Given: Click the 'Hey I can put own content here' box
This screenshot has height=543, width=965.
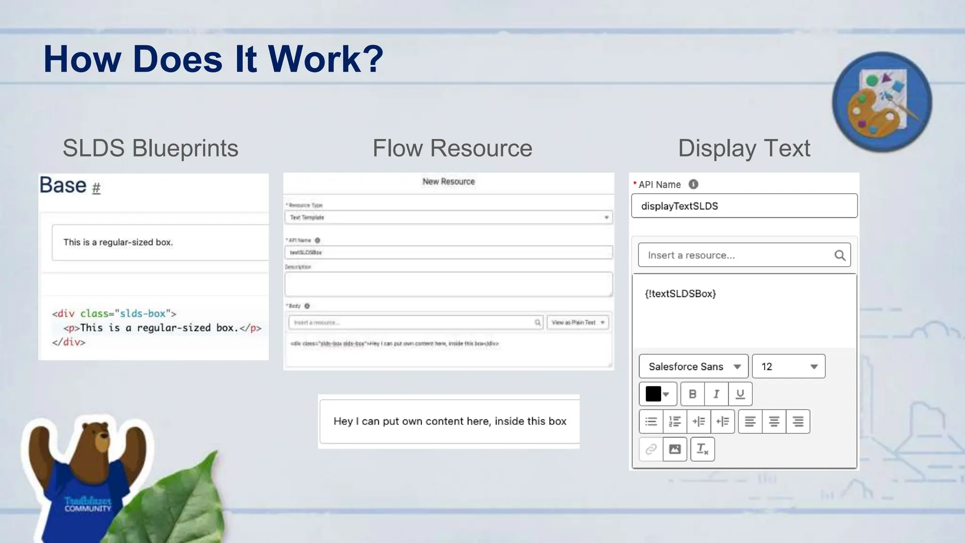Looking at the screenshot, I should tap(450, 421).
